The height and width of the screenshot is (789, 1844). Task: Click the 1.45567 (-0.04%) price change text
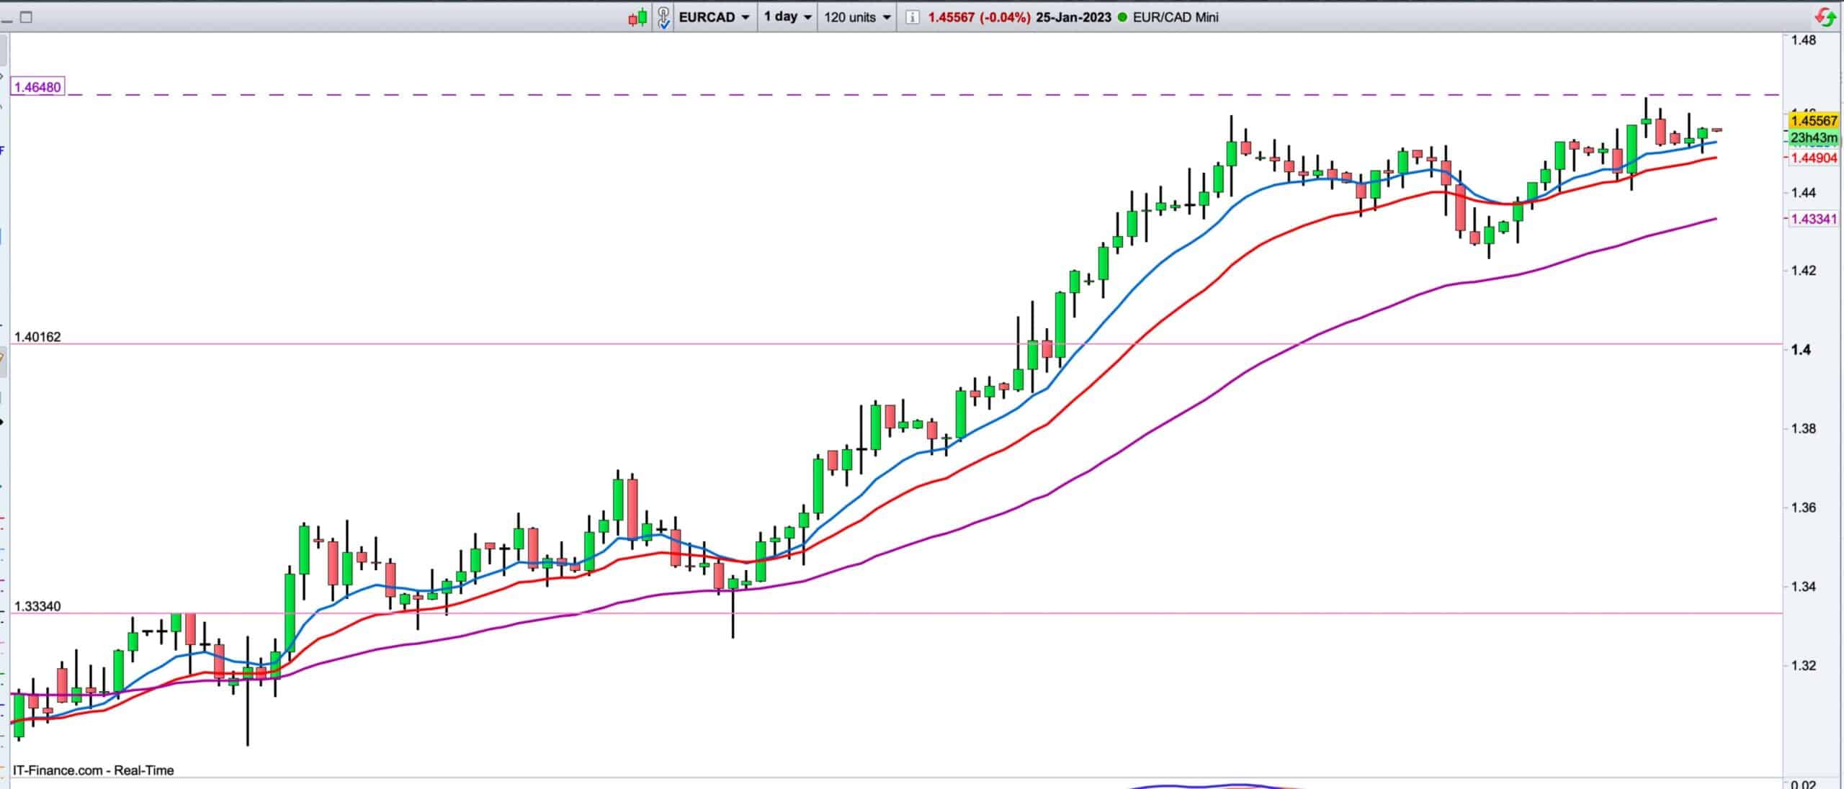coord(979,17)
